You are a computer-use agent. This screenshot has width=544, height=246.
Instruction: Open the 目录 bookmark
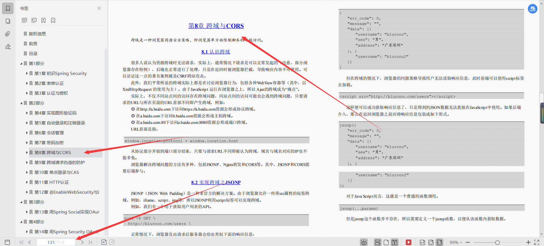tap(33, 53)
